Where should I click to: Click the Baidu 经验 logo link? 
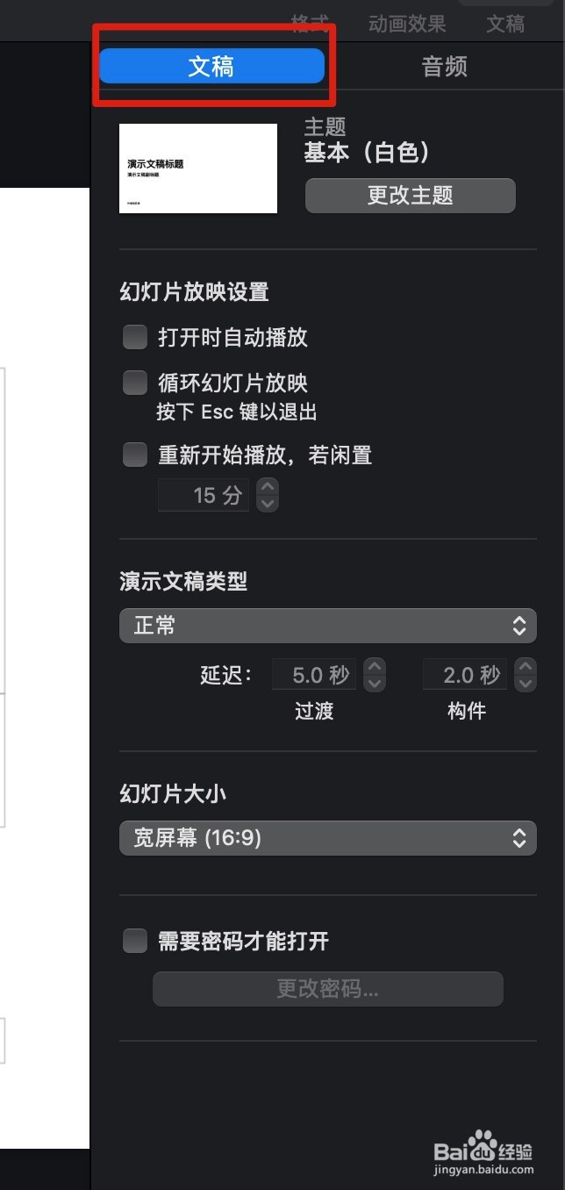click(483, 1145)
